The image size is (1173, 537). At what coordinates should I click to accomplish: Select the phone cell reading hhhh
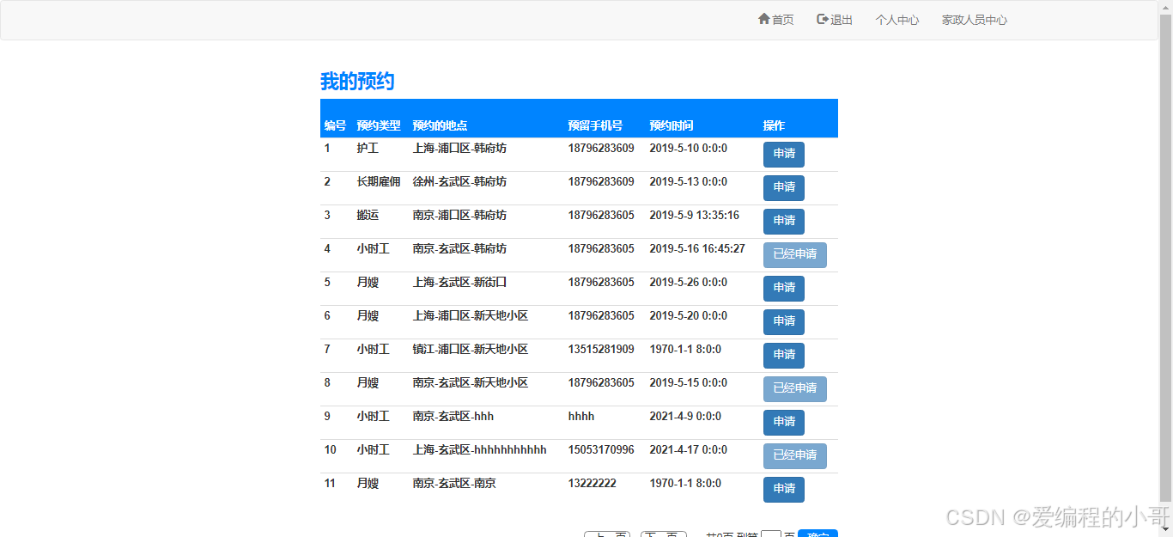[x=580, y=416]
